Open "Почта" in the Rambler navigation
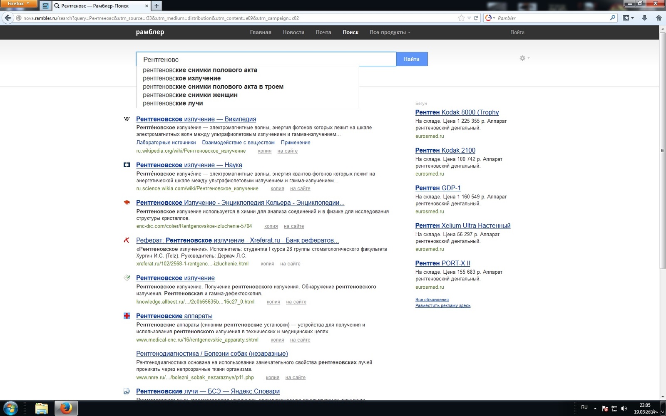Image resolution: width=666 pixels, height=416 pixels. point(323,32)
